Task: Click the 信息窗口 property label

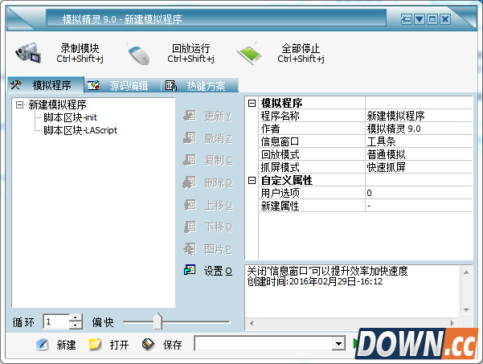Action: point(280,141)
